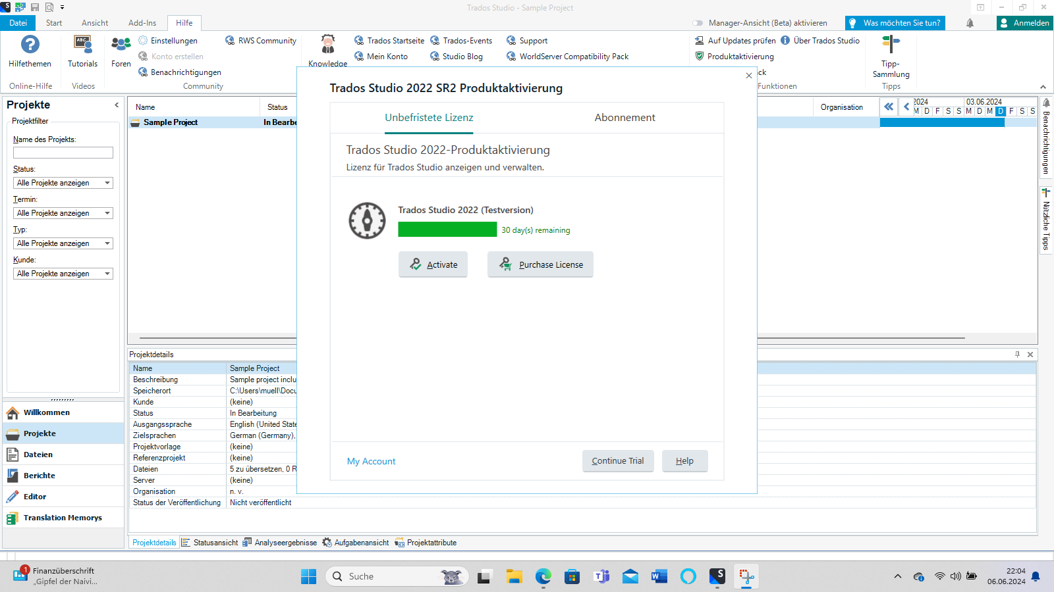The width and height of the screenshot is (1054, 592).
Task: Go to Willkommen view
Action: (63, 412)
